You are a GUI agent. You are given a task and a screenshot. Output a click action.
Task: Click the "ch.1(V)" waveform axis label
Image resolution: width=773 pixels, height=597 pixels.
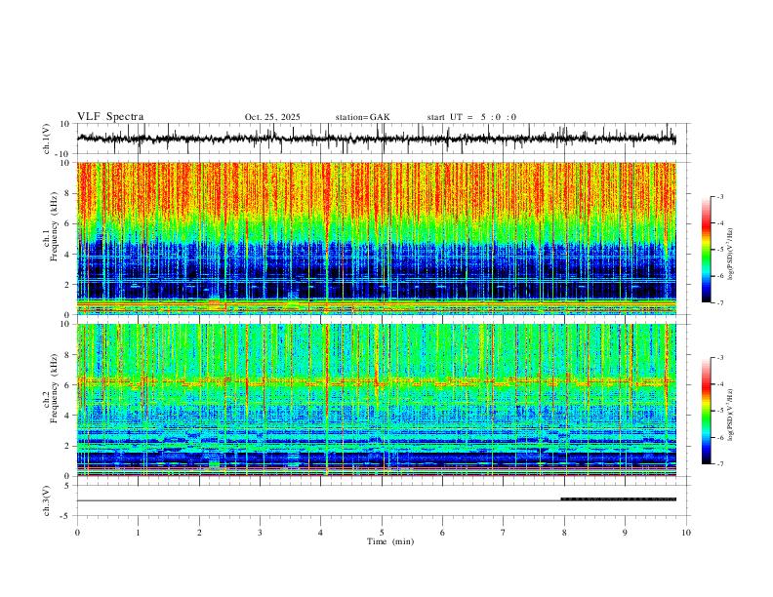(x=47, y=139)
